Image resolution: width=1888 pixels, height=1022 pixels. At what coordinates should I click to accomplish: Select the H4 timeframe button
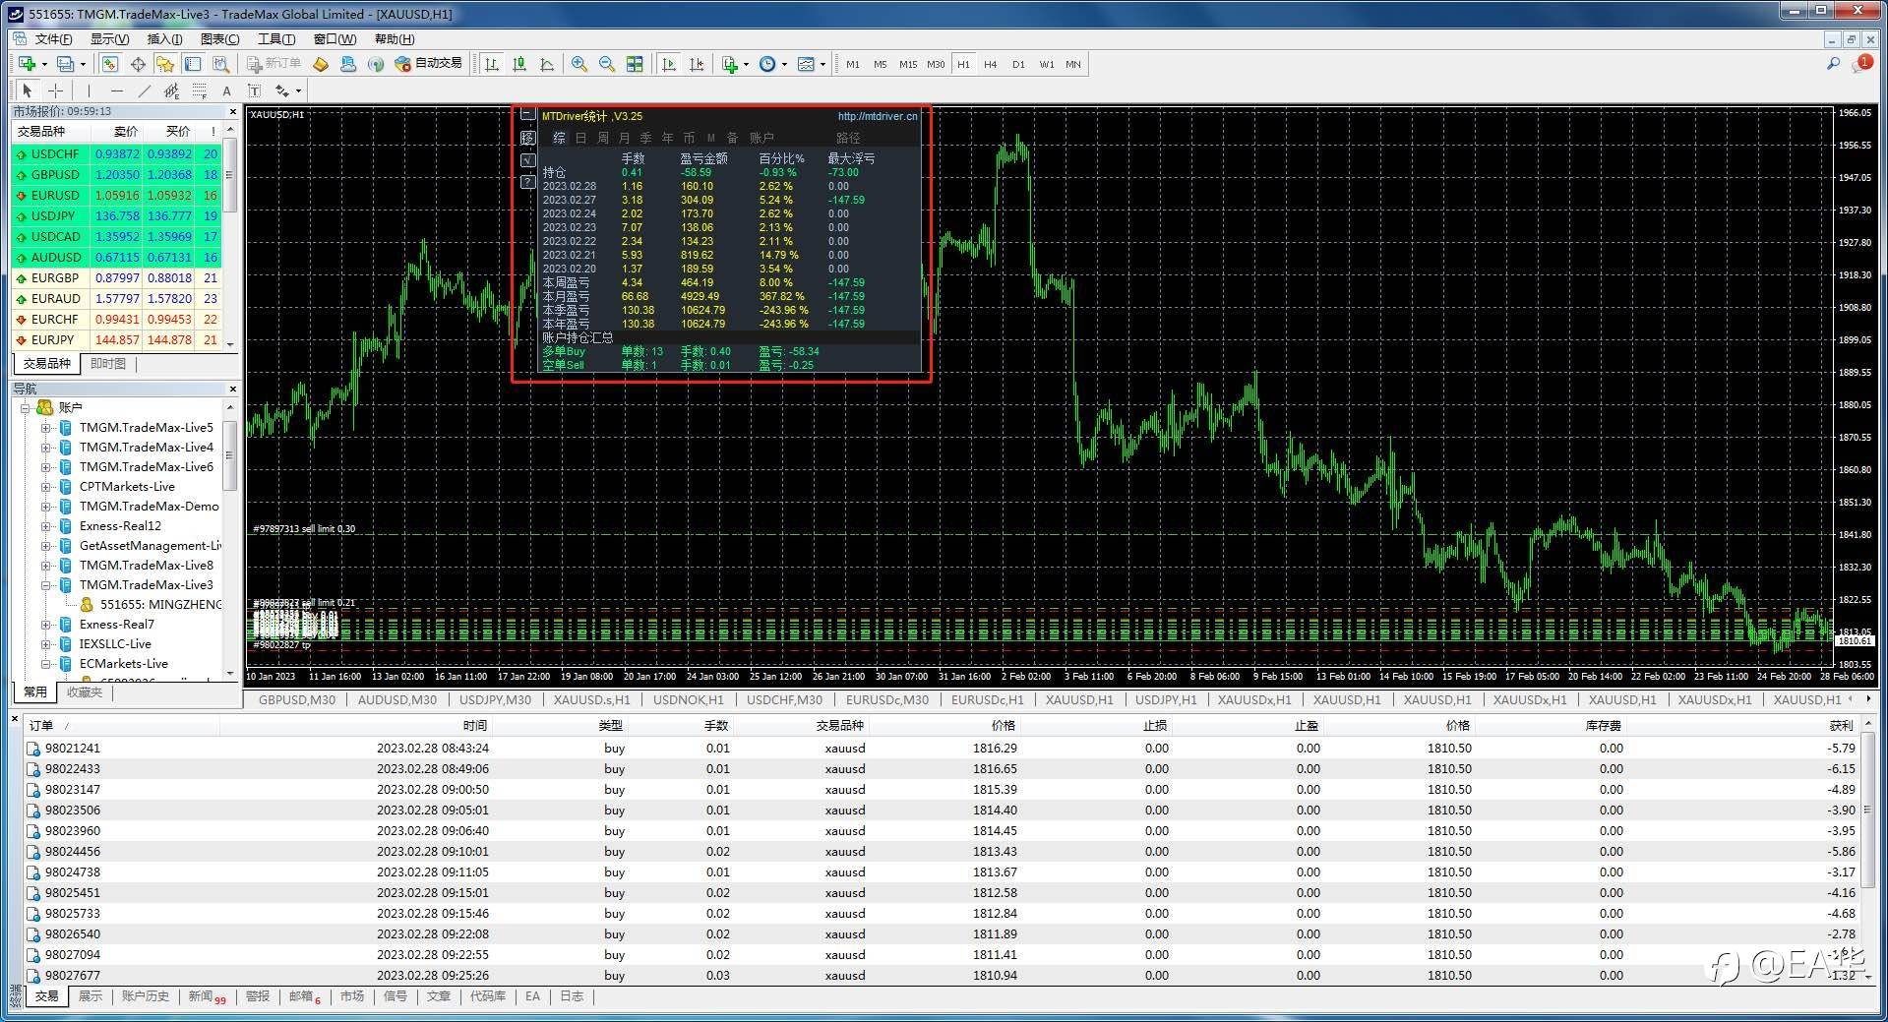[990, 64]
